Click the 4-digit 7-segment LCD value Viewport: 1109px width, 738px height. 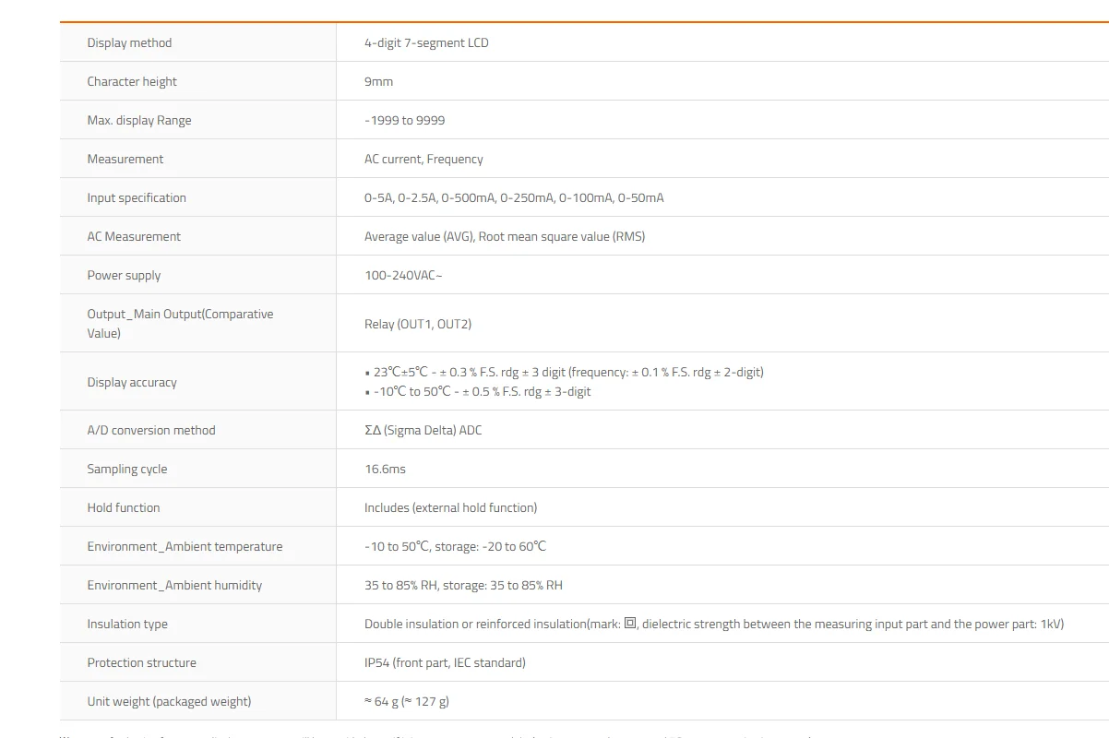point(426,42)
